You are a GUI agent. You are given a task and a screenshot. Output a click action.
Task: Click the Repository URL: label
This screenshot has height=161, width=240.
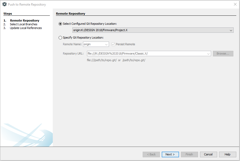73,53
